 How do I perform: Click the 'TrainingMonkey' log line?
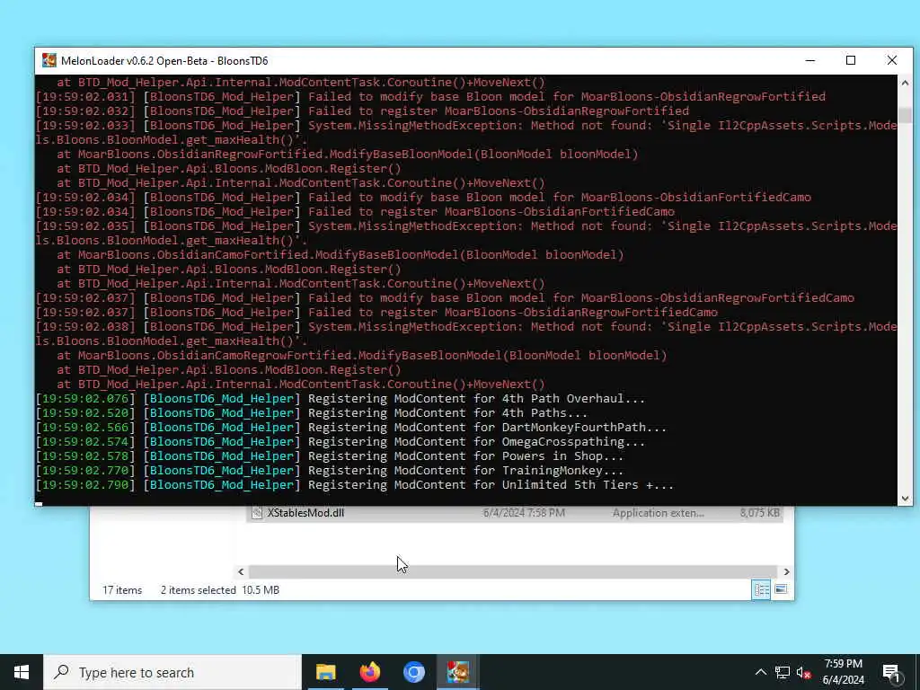[330, 471]
